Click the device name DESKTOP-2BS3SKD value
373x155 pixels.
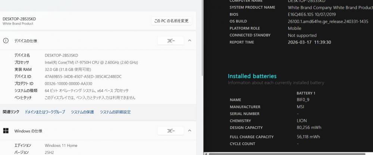(62, 55)
